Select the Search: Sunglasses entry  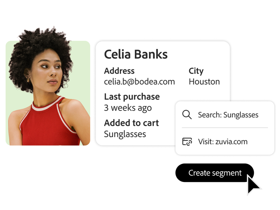[x=228, y=115]
